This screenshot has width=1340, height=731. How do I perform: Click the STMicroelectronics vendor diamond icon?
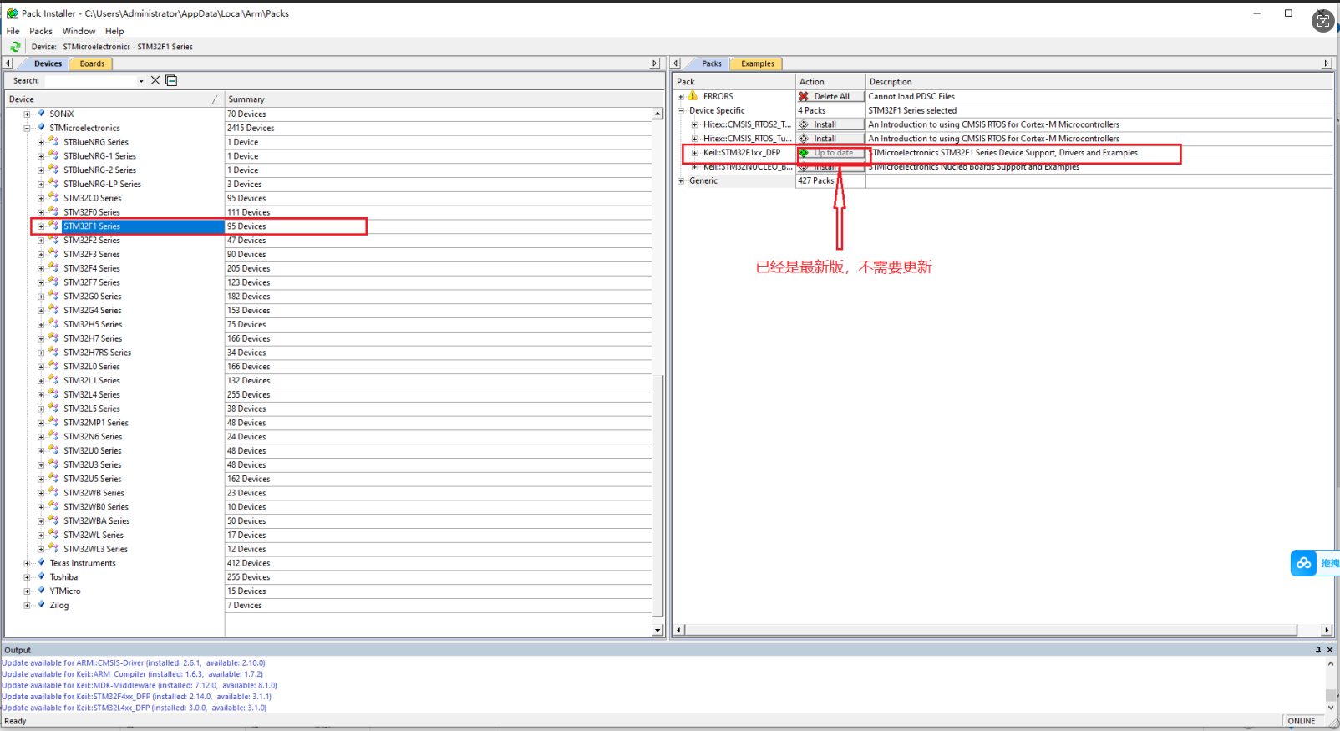41,127
